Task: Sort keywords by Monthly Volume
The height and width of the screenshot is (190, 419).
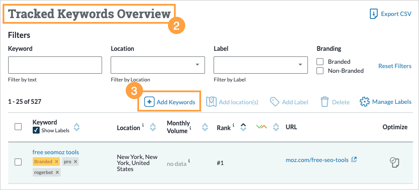Action: (205, 127)
